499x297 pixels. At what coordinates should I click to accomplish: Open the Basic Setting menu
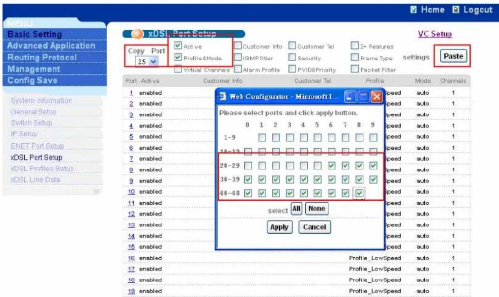(35, 34)
